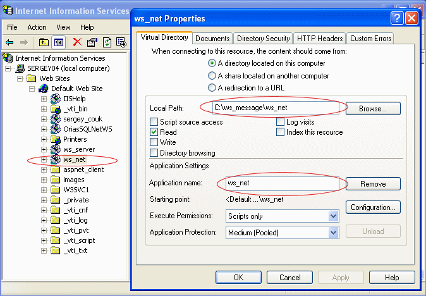Viewport: 426px width, 296px height.
Task: Expand the IISHelp tree node
Action: point(44,99)
